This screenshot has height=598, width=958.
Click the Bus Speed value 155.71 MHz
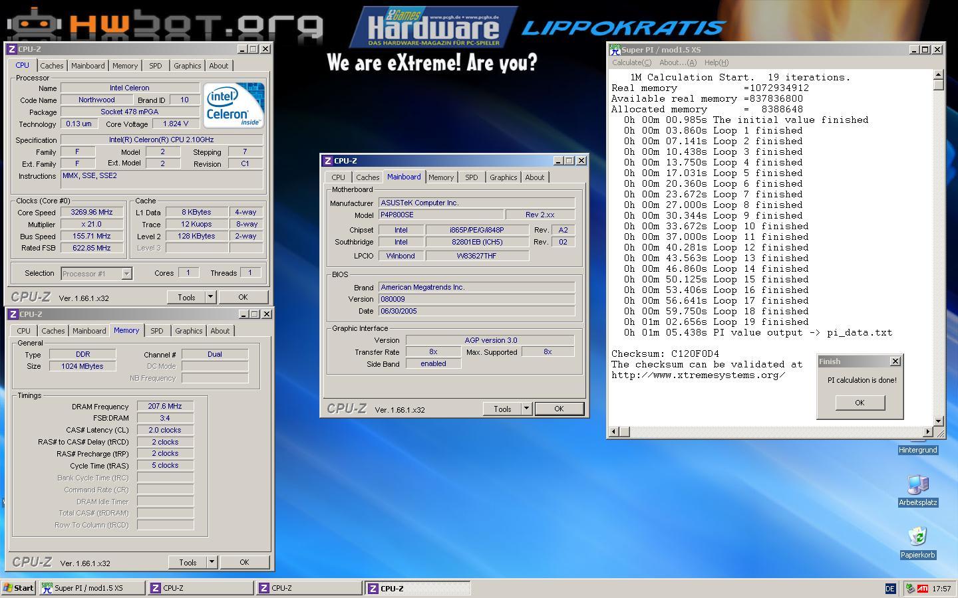point(92,237)
